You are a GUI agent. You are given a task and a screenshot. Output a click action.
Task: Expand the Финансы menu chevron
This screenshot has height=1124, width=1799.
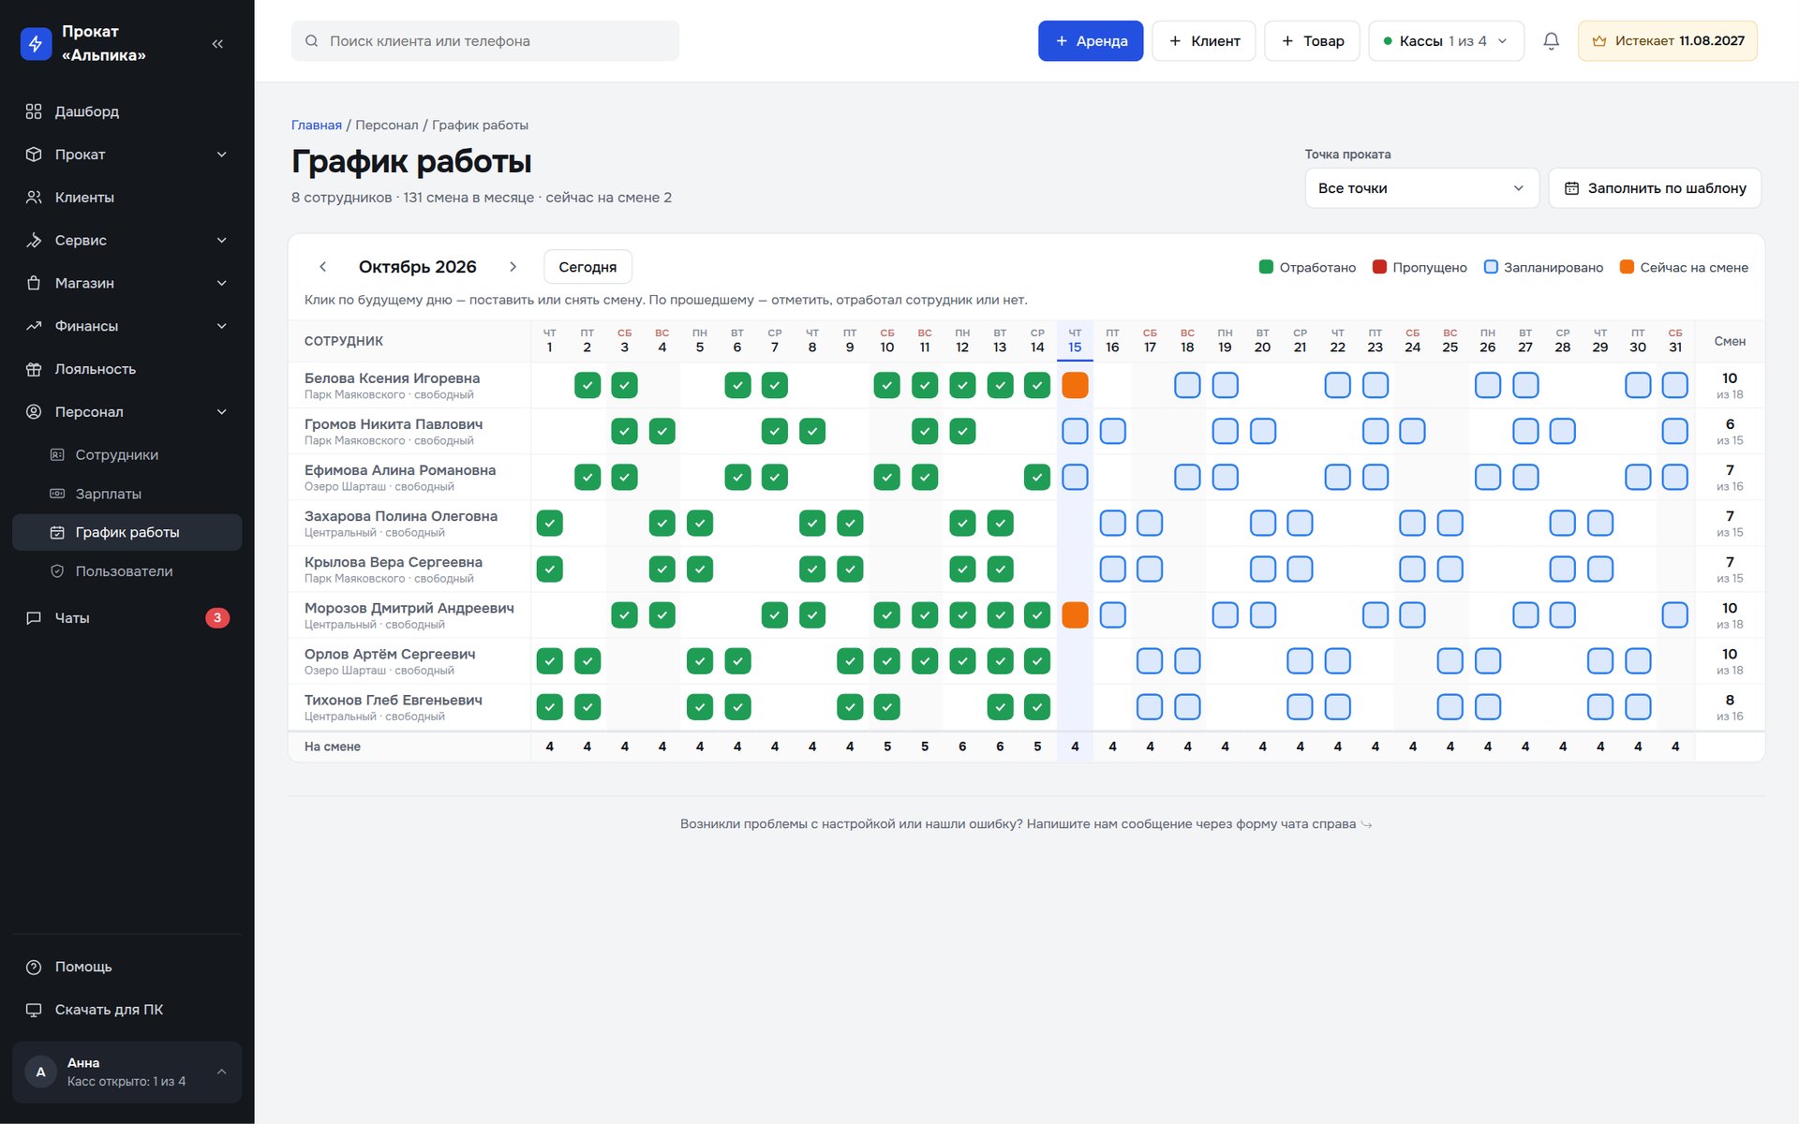click(x=222, y=326)
